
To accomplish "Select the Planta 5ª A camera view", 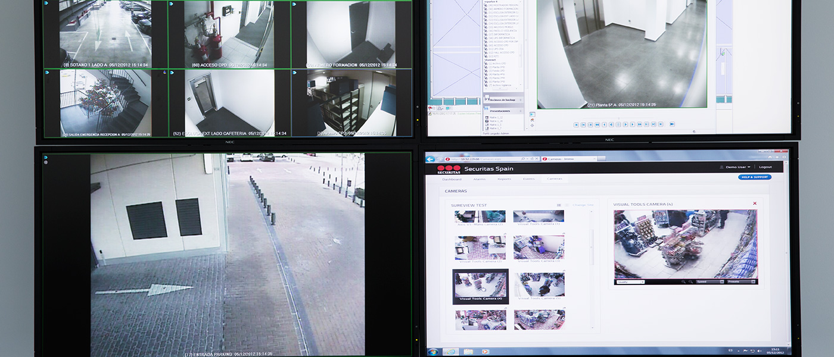I will pyautogui.click(x=622, y=54).
